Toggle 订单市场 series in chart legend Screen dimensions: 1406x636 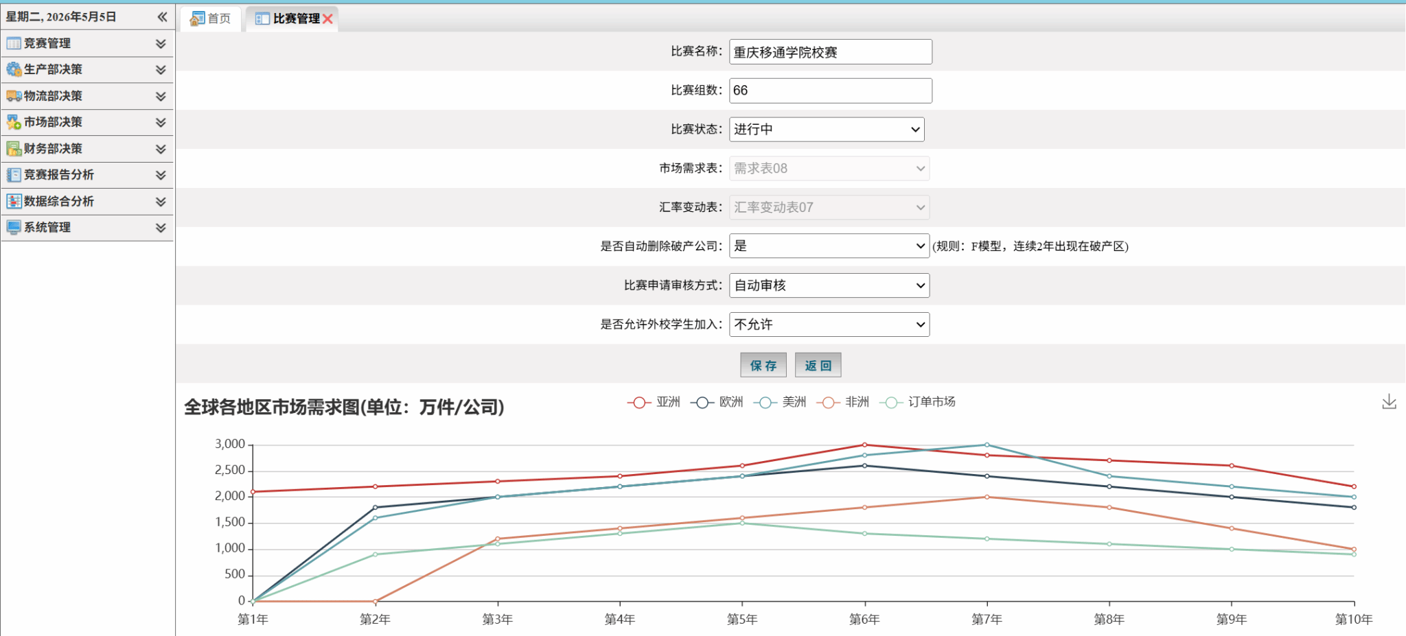click(x=918, y=402)
